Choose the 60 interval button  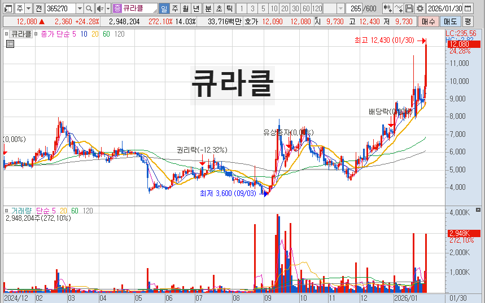click(x=306, y=8)
